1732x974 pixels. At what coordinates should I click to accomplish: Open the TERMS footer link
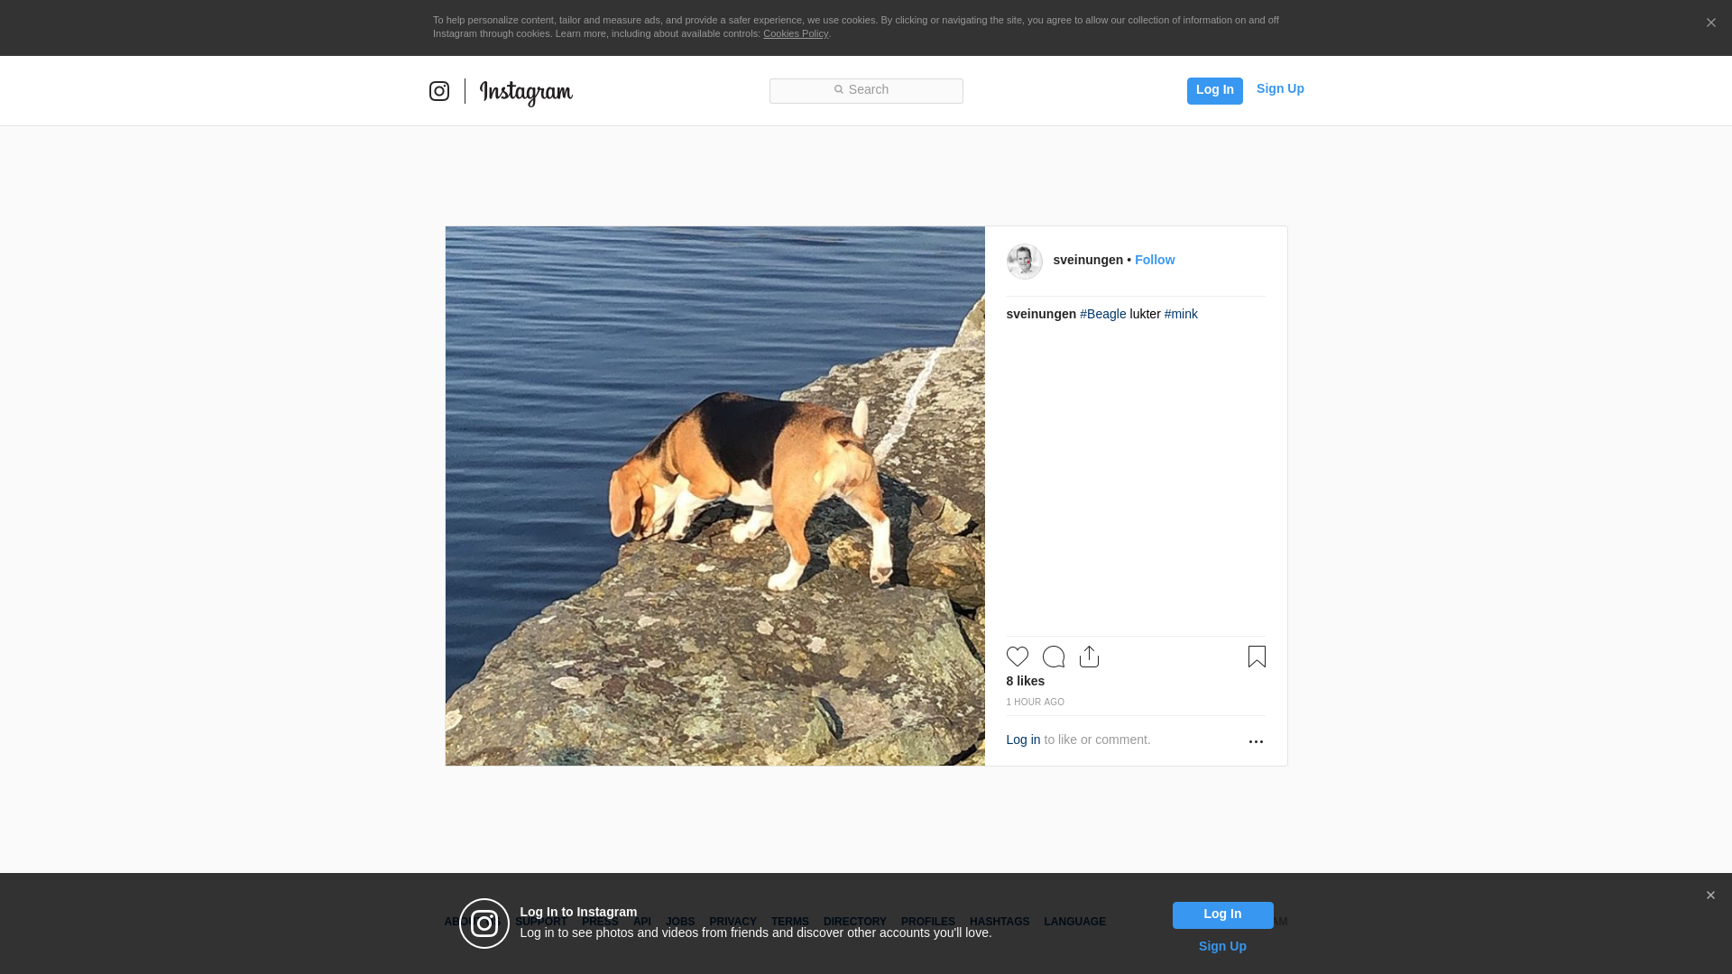(x=790, y=922)
